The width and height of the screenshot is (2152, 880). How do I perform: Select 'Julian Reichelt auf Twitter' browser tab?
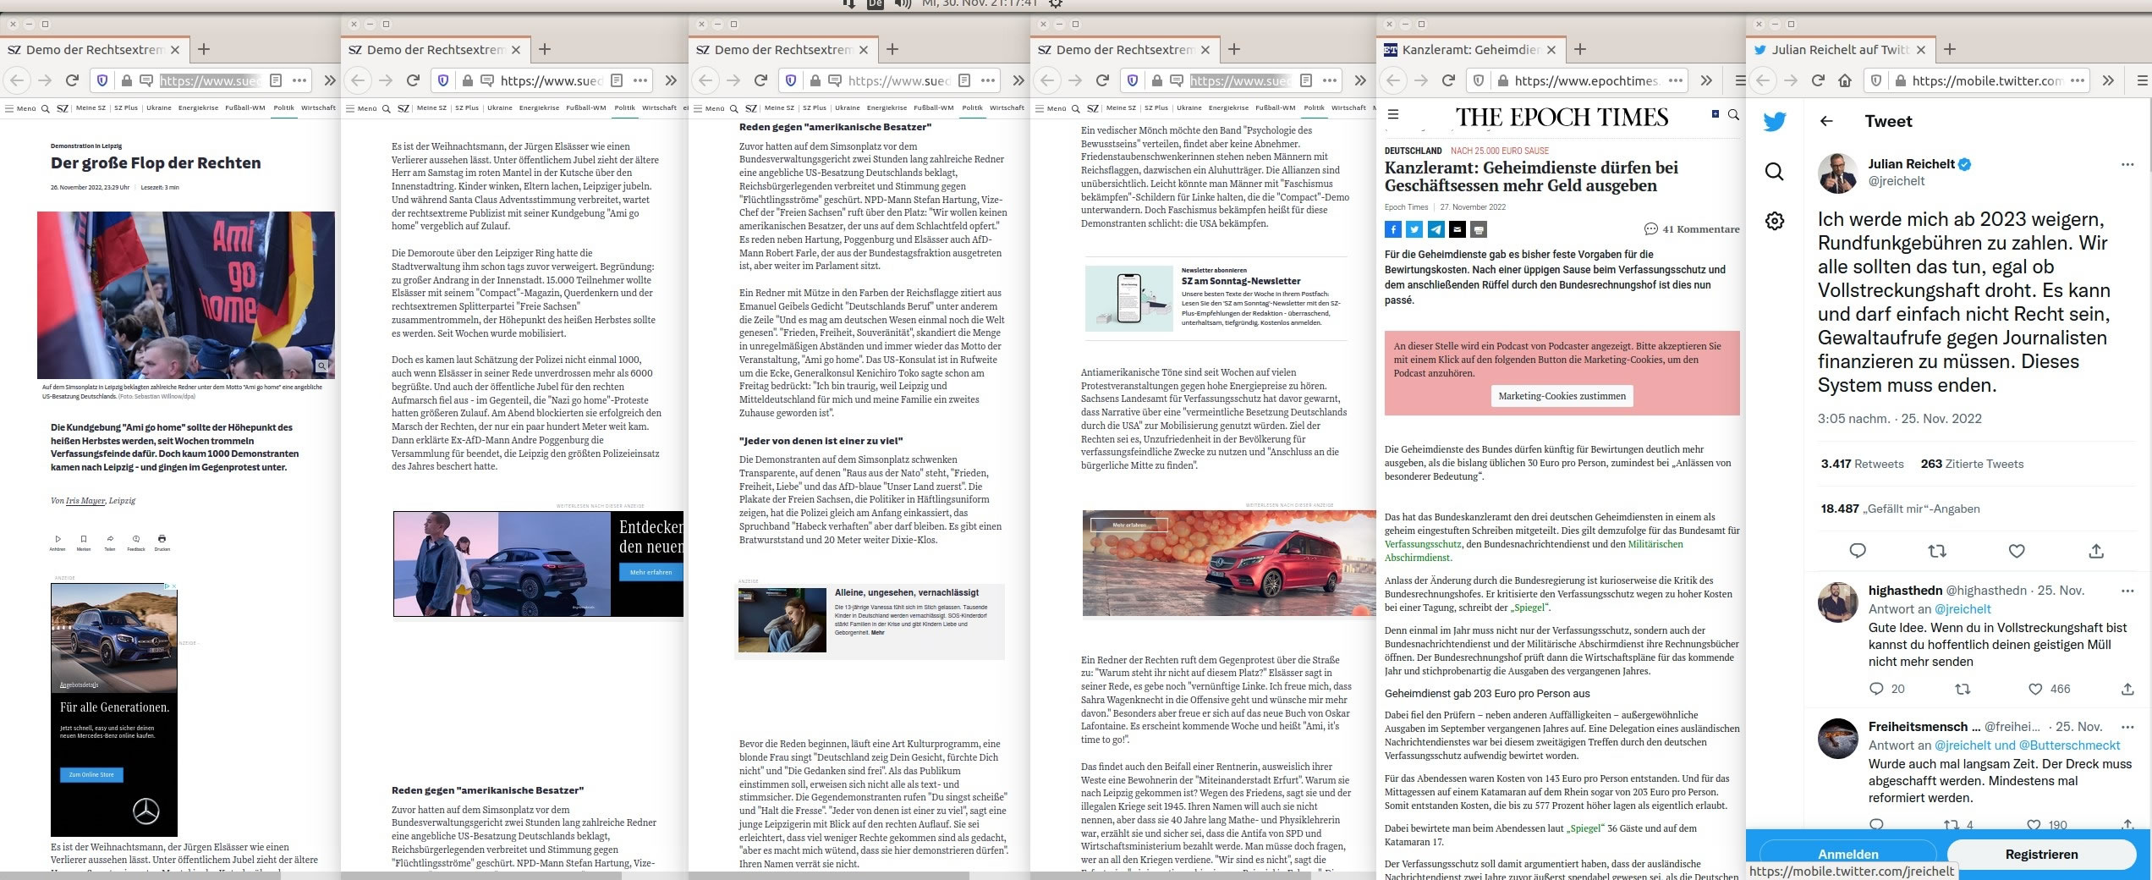(1839, 50)
